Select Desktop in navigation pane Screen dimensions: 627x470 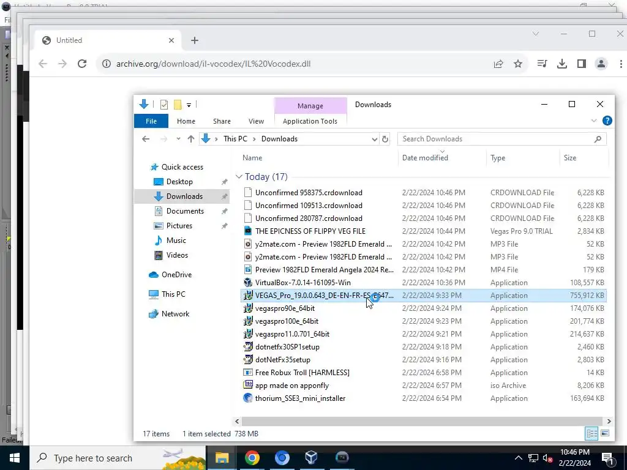pyautogui.click(x=179, y=182)
